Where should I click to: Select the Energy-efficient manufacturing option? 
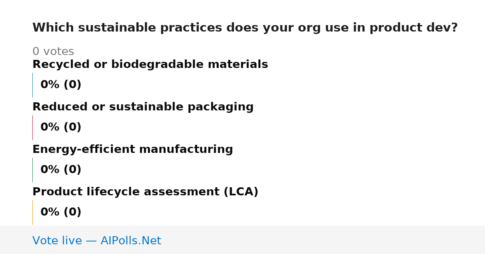coord(133,149)
